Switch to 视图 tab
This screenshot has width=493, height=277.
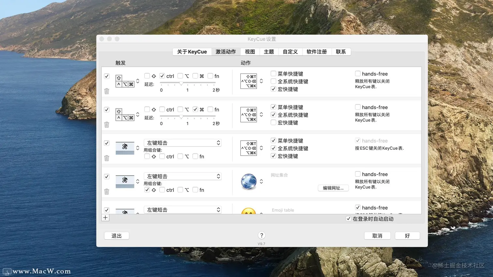(x=250, y=52)
